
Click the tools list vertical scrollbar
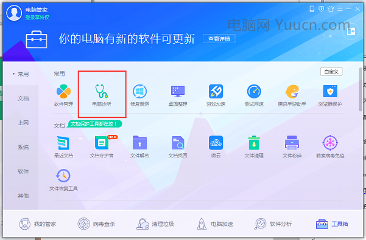361,89
